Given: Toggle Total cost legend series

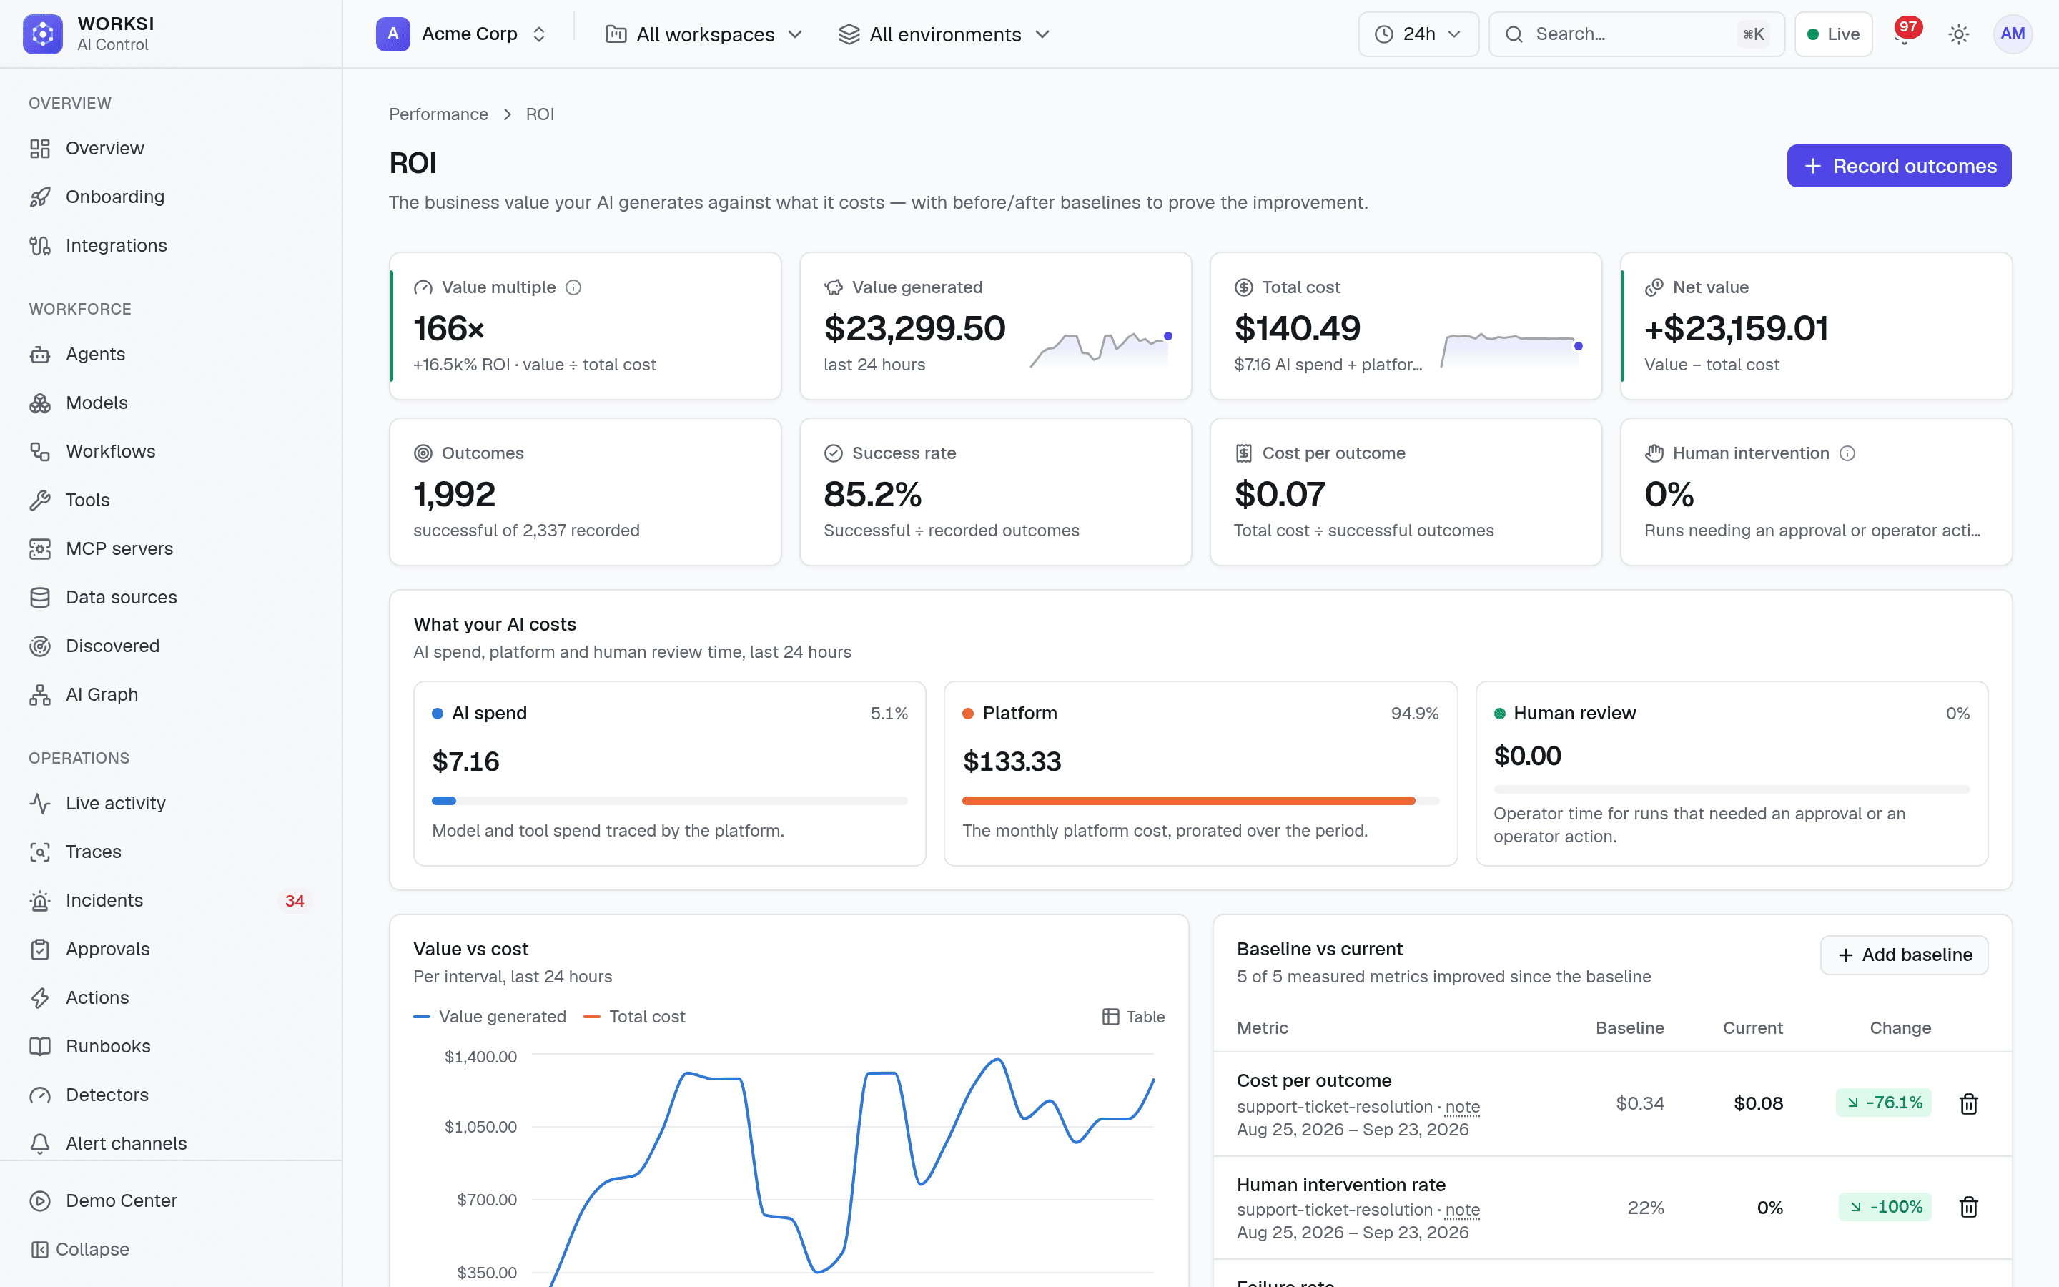Looking at the screenshot, I should pyautogui.click(x=635, y=1016).
